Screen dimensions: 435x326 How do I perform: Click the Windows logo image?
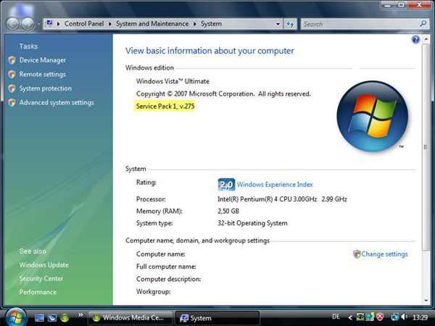pyautogui.click(x=373, y=117)
